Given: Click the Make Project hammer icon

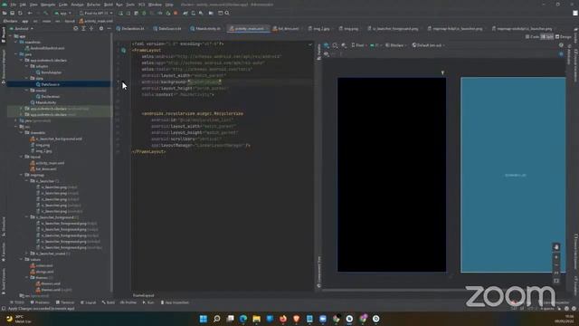Looking at the screenshot, I should coord(46,13).
